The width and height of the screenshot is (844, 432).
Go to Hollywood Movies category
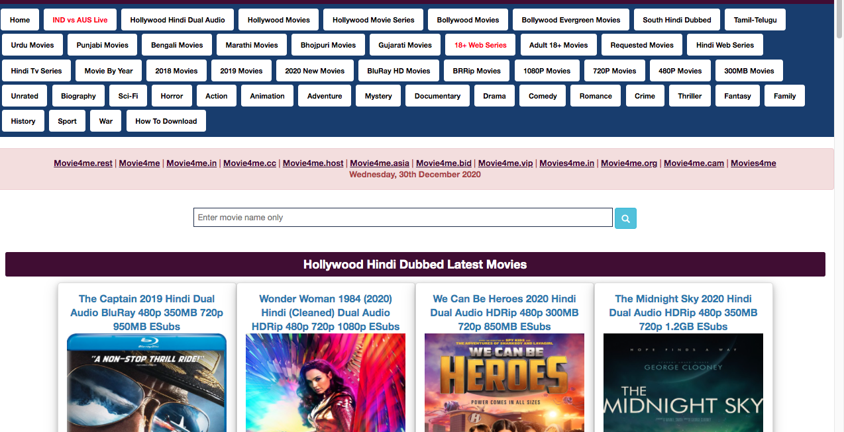(279, 20)
